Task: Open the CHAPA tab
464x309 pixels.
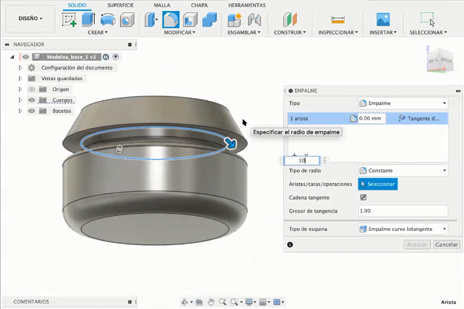Action: tap(200, 5)
